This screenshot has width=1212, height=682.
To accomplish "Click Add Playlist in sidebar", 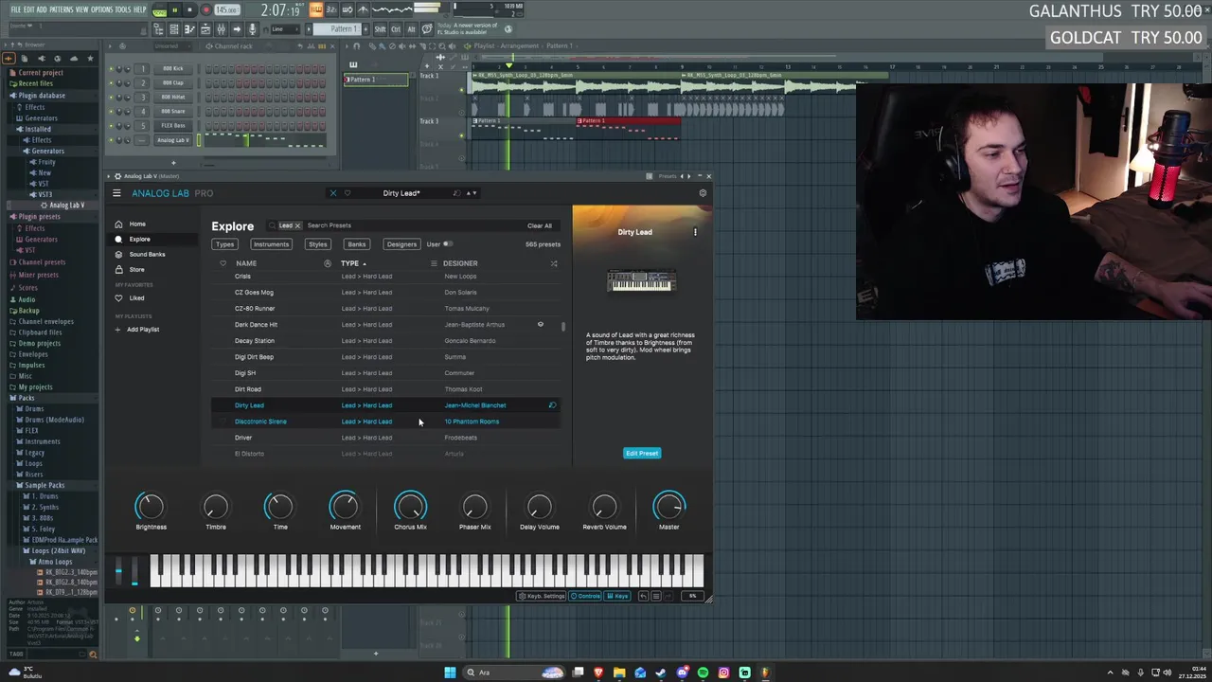I will (137, 330).
